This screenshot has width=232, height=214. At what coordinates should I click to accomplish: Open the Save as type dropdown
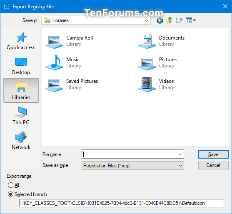133,165
